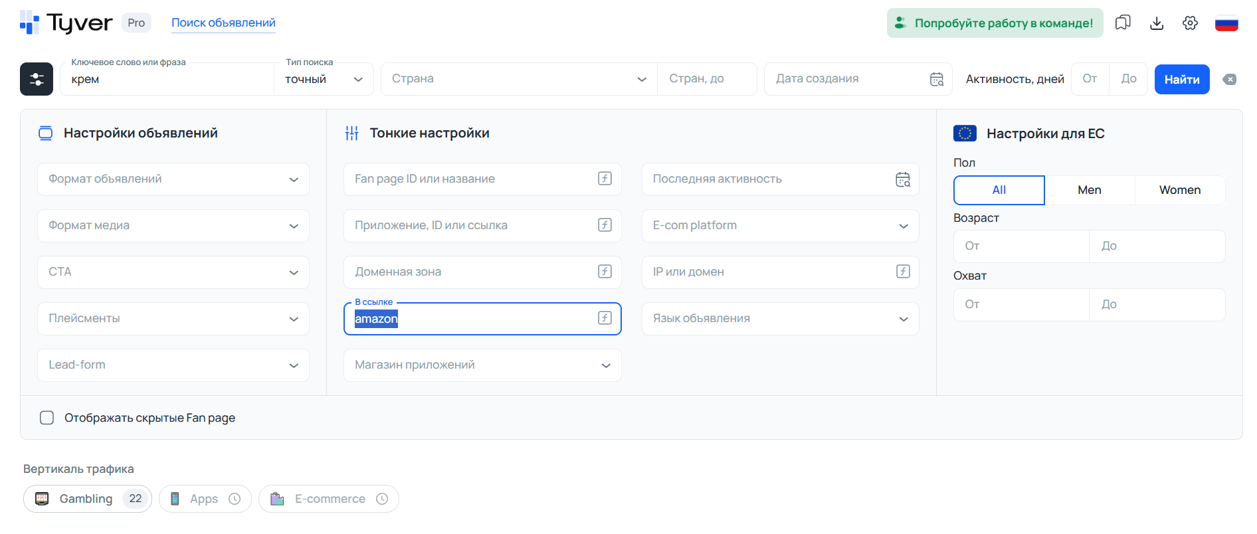The image size is (1257, 534).
Task: Click the Tyver logo
Action: (x=66, y=23)
